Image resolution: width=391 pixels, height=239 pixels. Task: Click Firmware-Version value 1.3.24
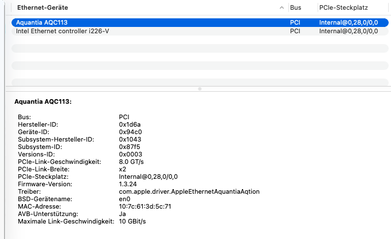click(x=128, y=184)
